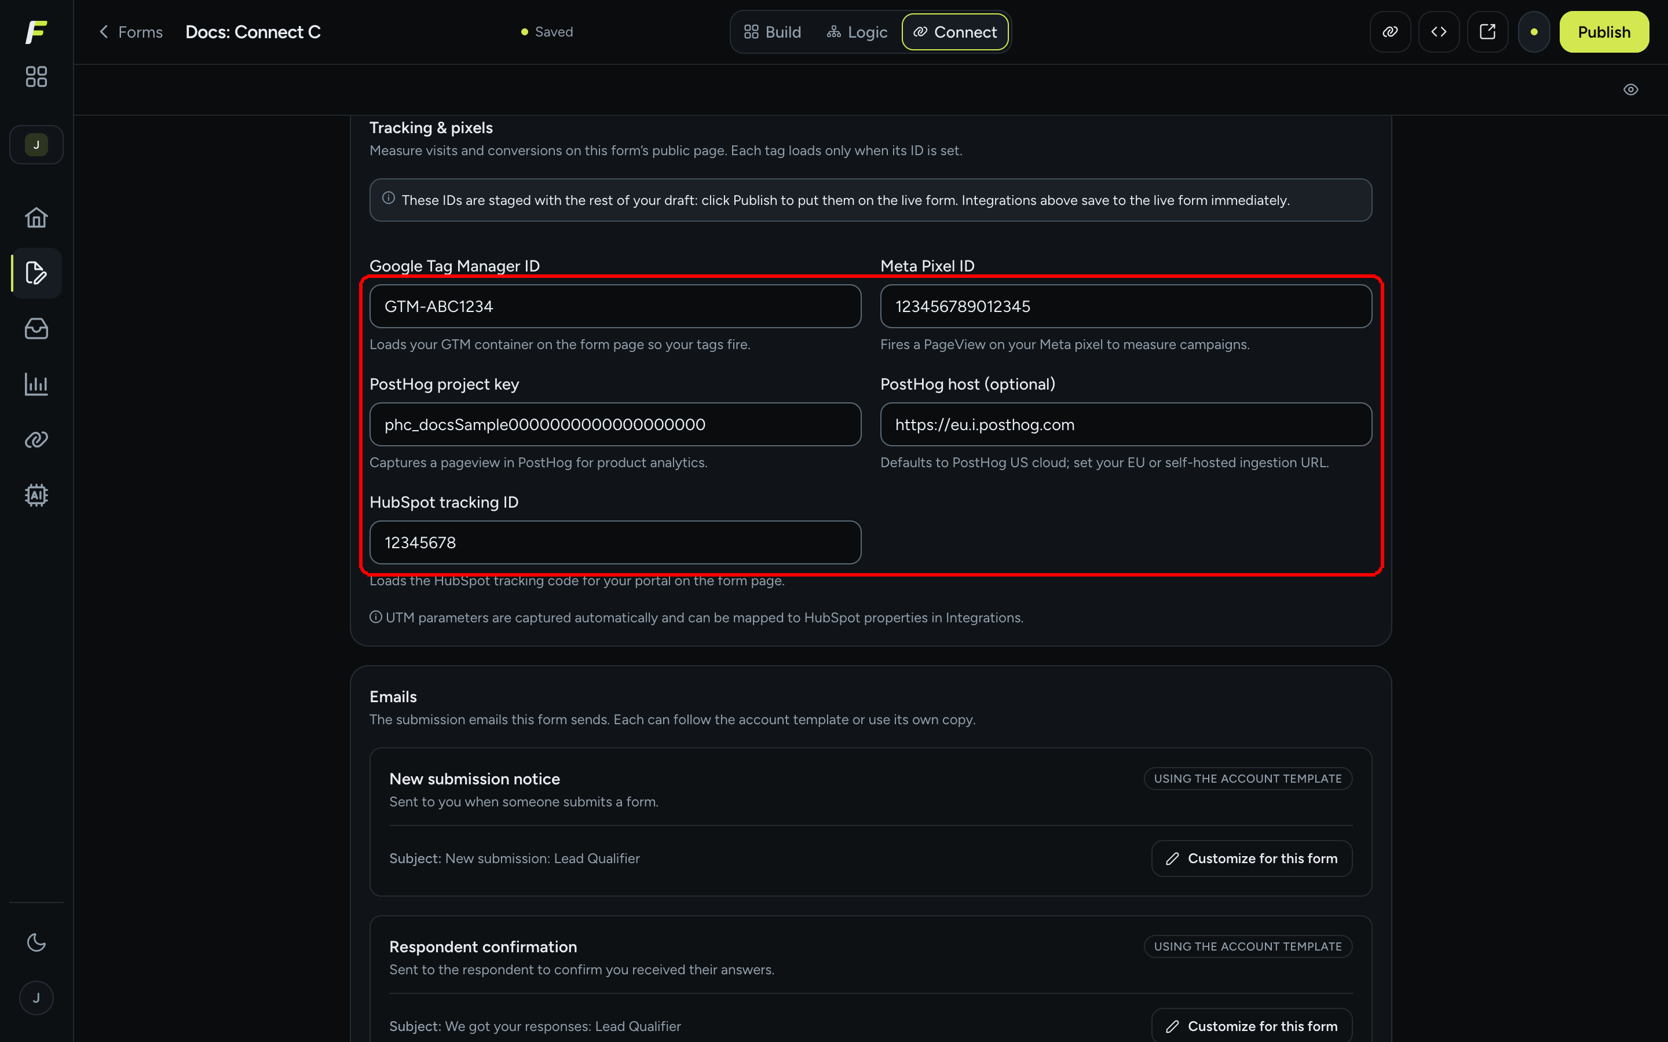
Task: Click 'Subject: New submission: Lead Qualifier' text
Action: (x=514, y=858)
